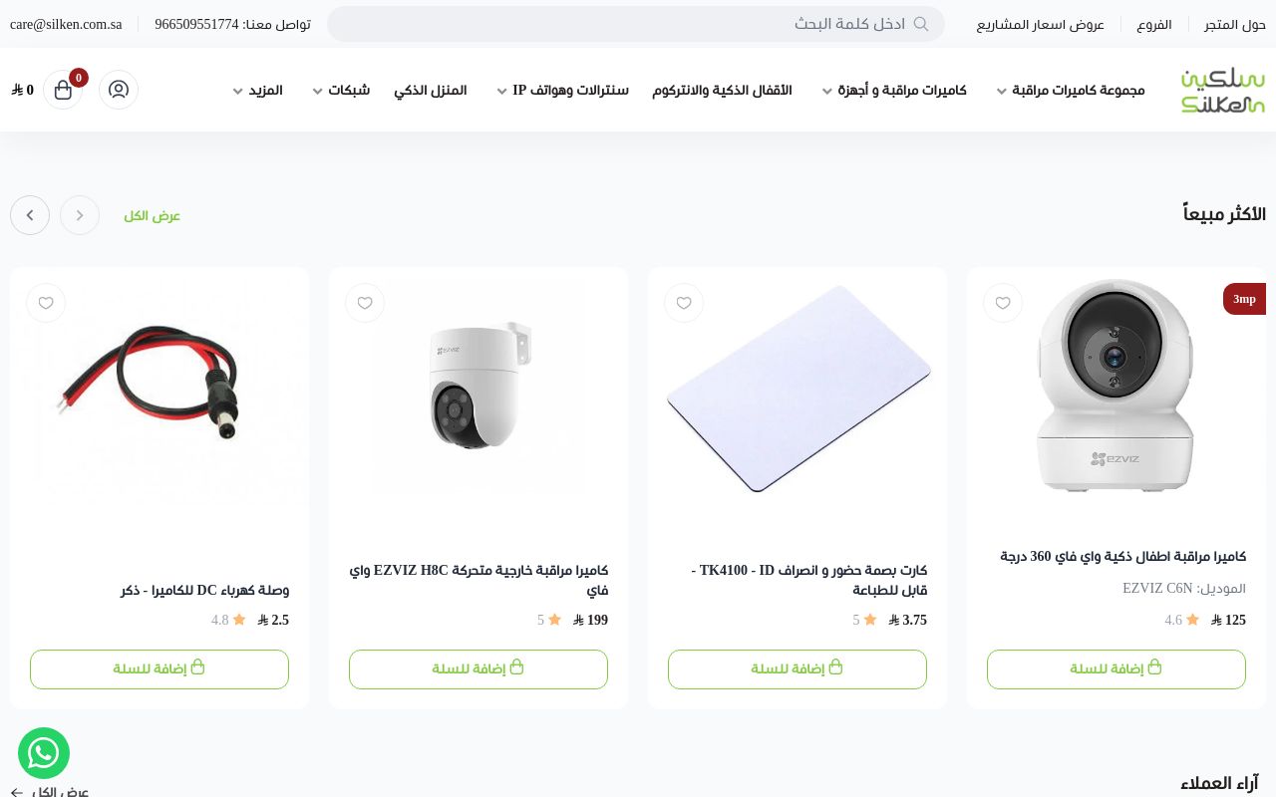
Task: Go to next best-seller slide arrow
Action: tap(30, 215)
